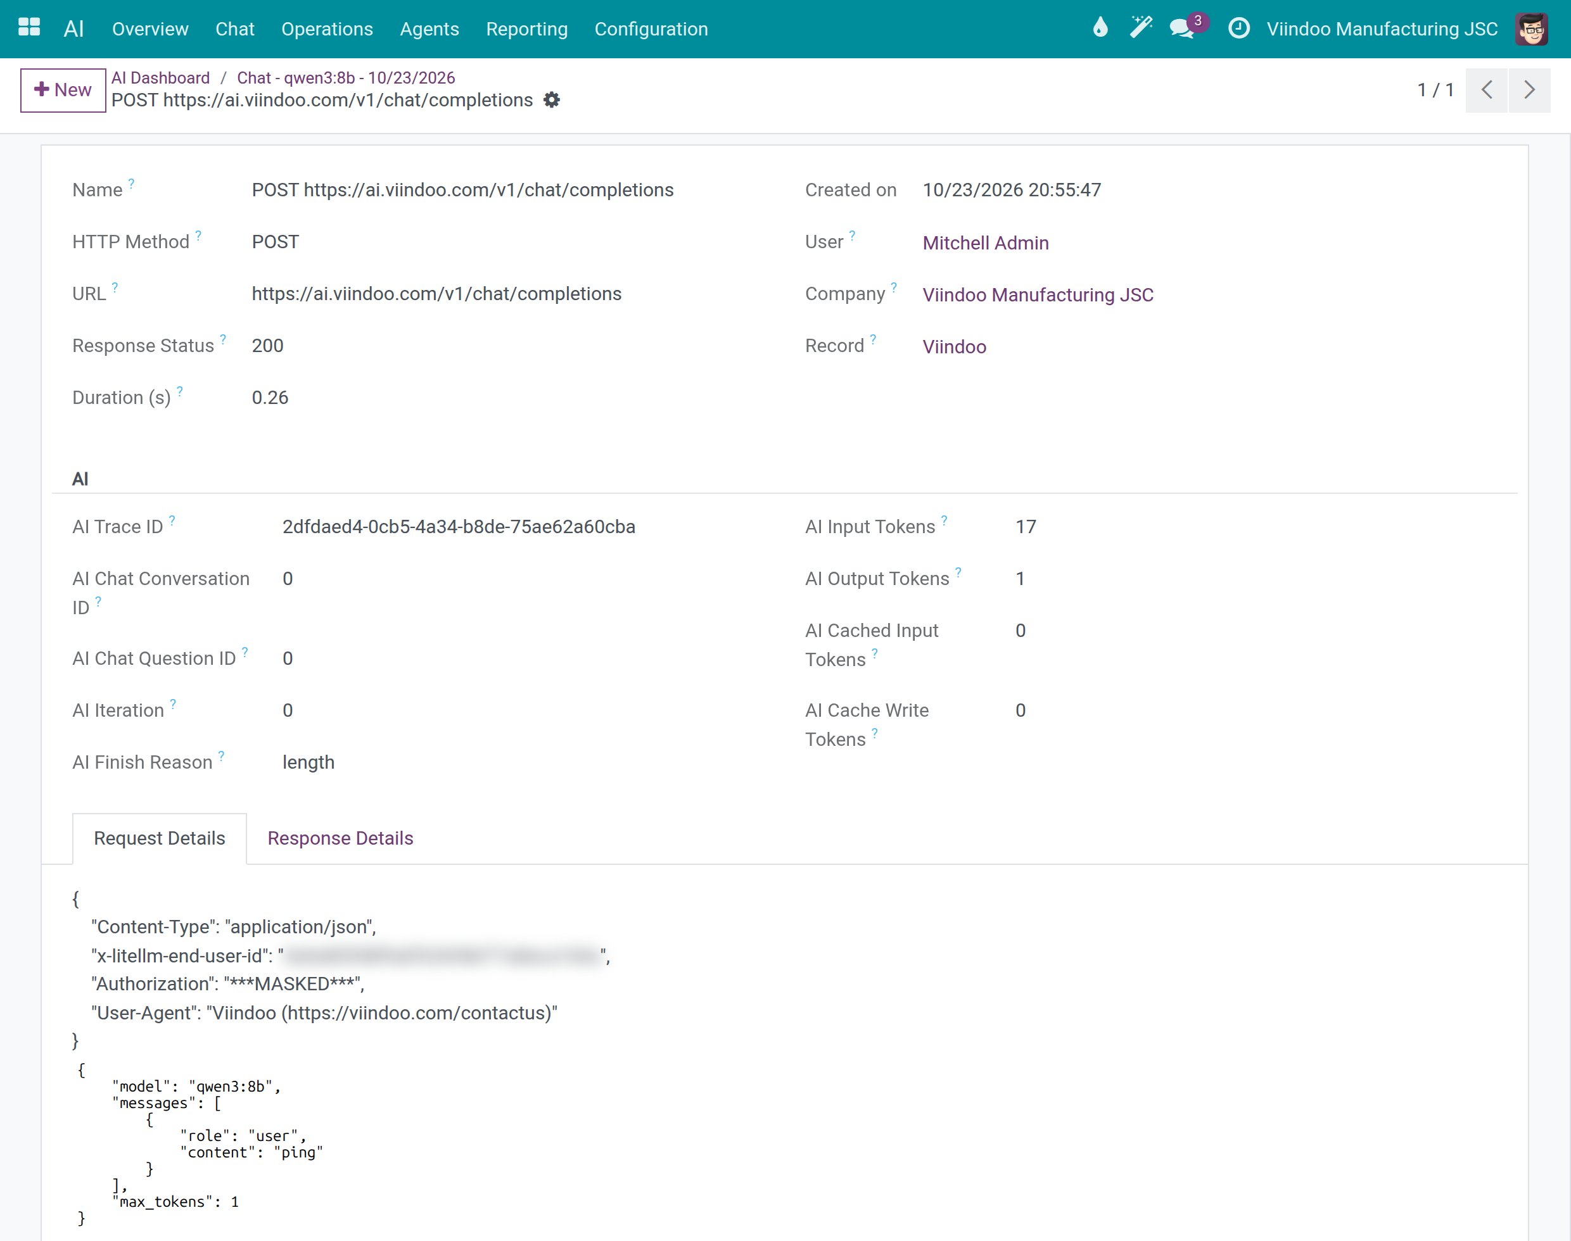The image size is (1571, 1241).
Task: Show help tooltip for the Name field
Action: (132, 183)
